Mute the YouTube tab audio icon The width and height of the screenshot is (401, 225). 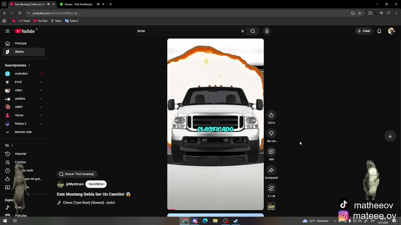click(x=48, y=4)
